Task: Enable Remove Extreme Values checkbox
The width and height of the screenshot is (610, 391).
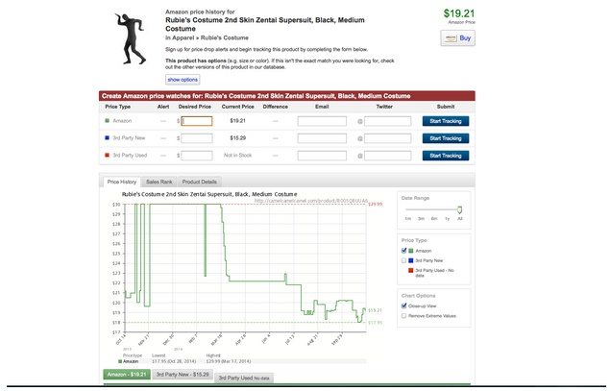Action: pos(403,315)
